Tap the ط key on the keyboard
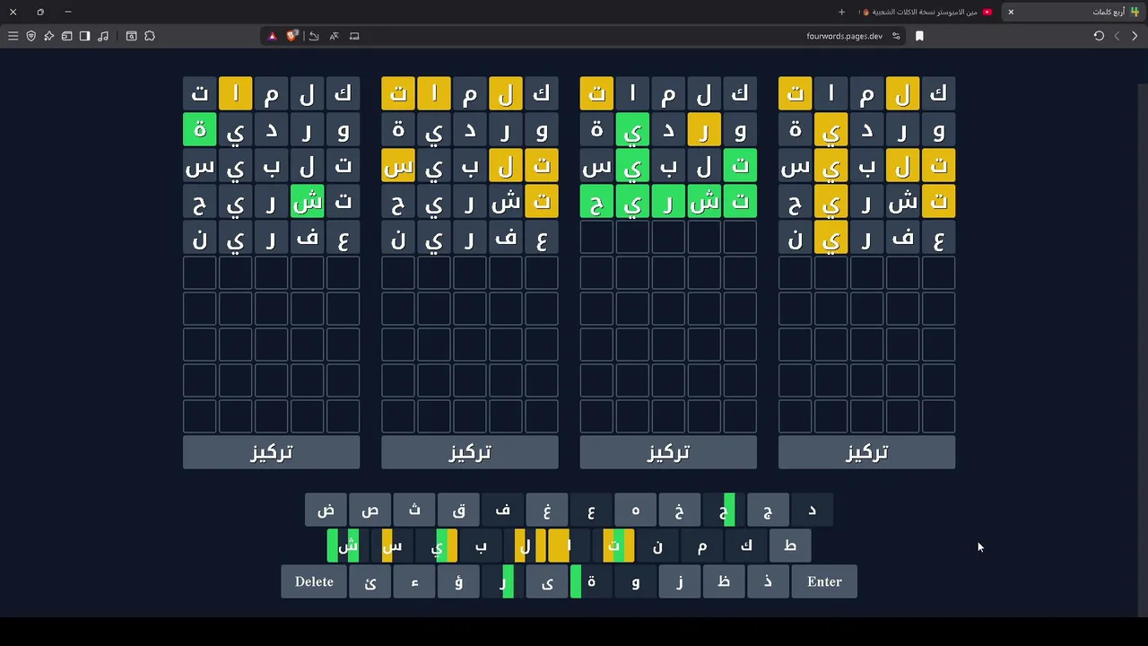This screenshot has height=646, width=1148. click(x=789, y=546)
